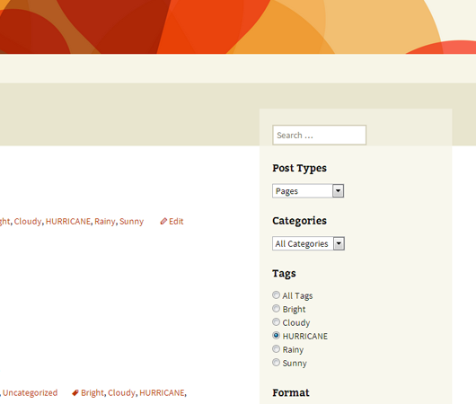Screen dimensions: 476x404
Task: Open the All Categories dropdown
Action: (308, 243)
